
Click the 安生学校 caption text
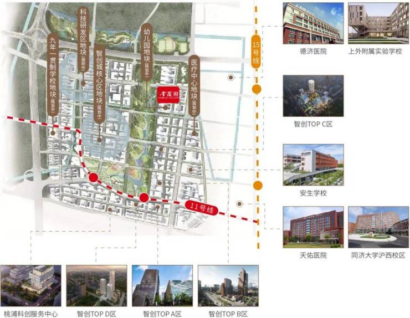tap(313, 193)
